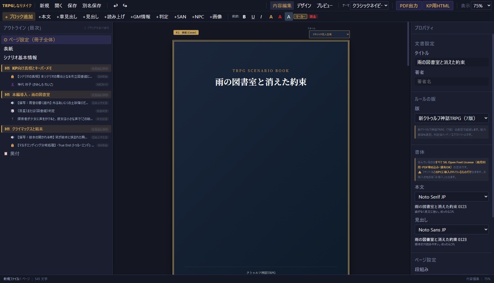Image resolution: width=494 pixels, height=283 pixels.
Task: Switch to the デザイン tab
Action: (x=304, y=6)
